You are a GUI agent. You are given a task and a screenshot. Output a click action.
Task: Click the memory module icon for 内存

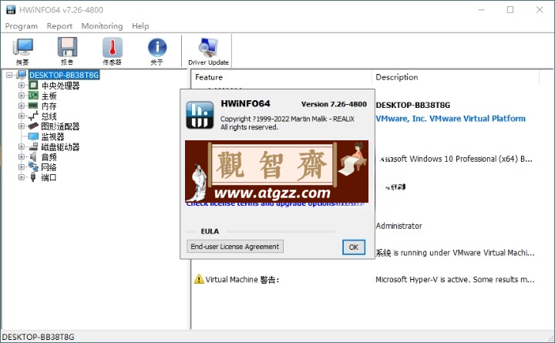[33, 106]
